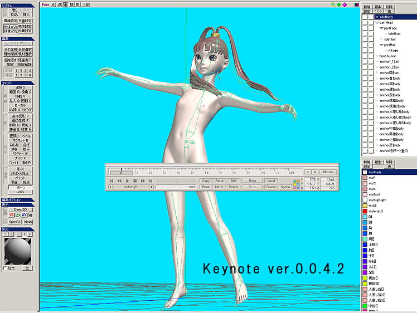
Task: Toggle the ZX axis lock
Action: pos(18,215)
